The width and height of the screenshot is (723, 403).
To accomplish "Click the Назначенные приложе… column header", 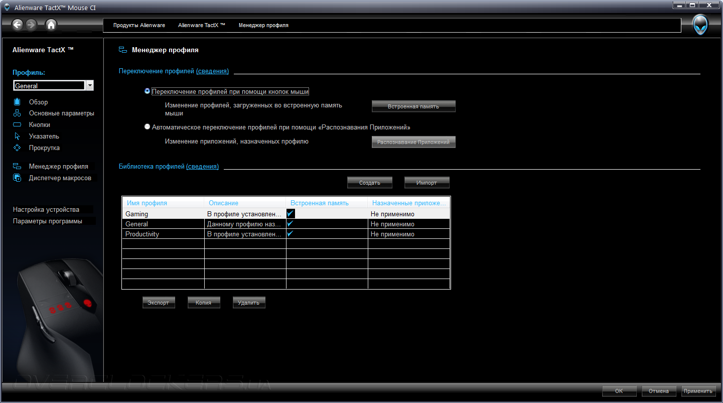I will tap(409, 203).
